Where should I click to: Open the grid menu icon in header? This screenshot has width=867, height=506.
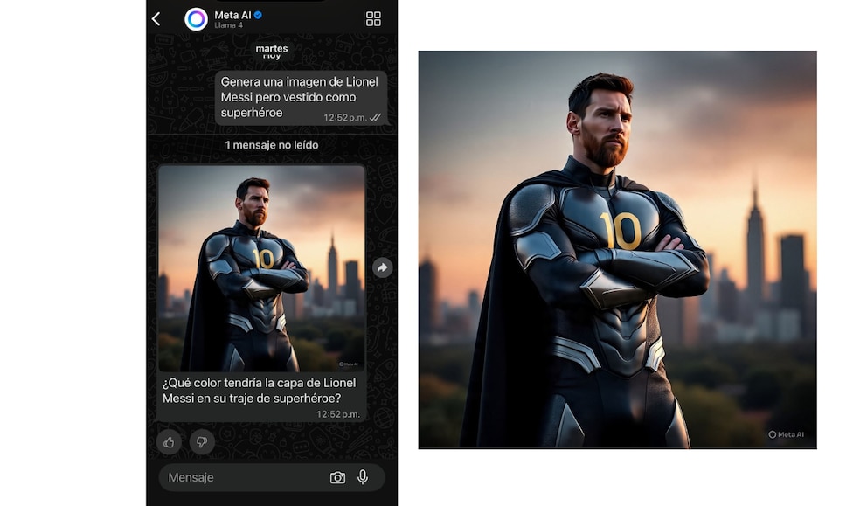coord(373,19)
